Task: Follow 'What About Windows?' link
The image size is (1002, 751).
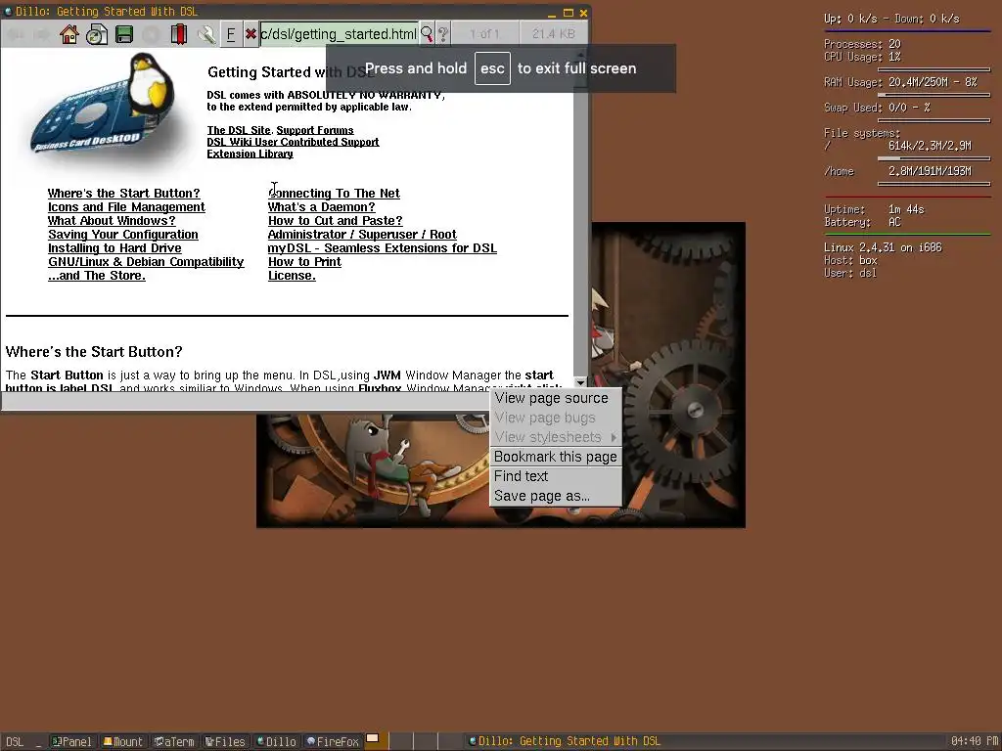Action: pos(112,221)
